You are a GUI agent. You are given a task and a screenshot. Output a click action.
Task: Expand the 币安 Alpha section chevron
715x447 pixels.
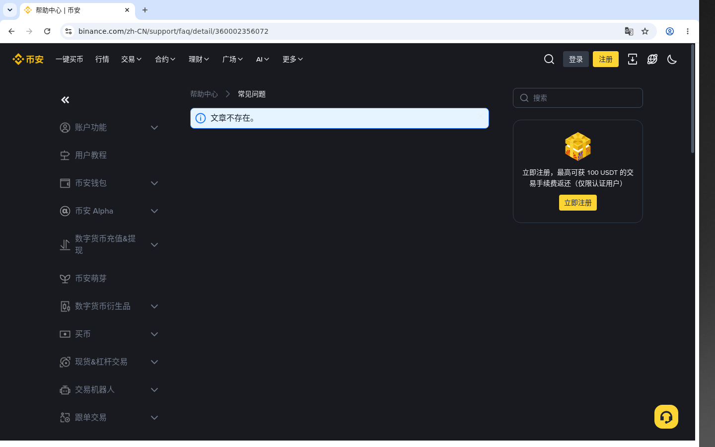tap(154, 211)
